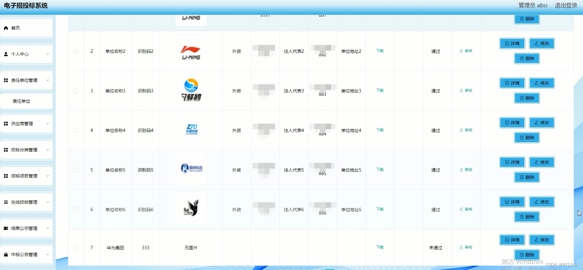Screen dimensions: 583x270
Task: Open the black bird logo in row 6
Action: coord(191,209)
